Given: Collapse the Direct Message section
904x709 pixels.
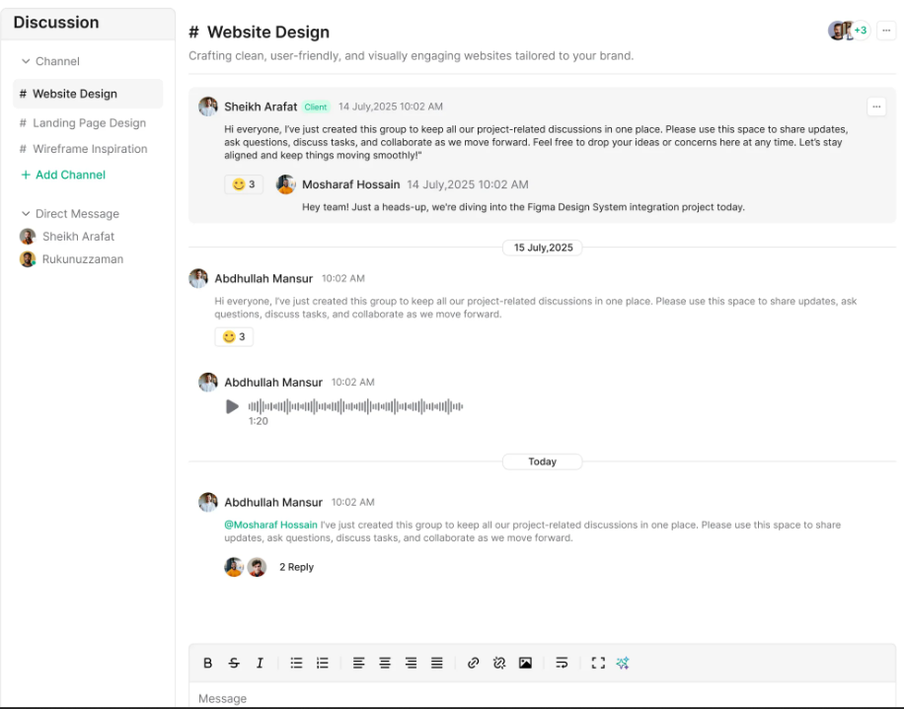Looking at the screenshot, I should pyautogui.click(x=26, y=214).
